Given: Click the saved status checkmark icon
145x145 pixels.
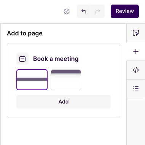Looking at the screenshot, I should (67, 11).
